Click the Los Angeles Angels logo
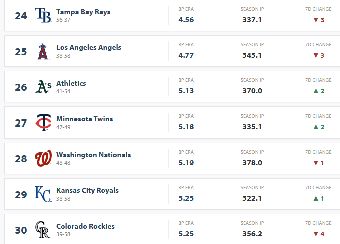Image resolution: width=340 pixels, height=244 pixels. point(43,51)
